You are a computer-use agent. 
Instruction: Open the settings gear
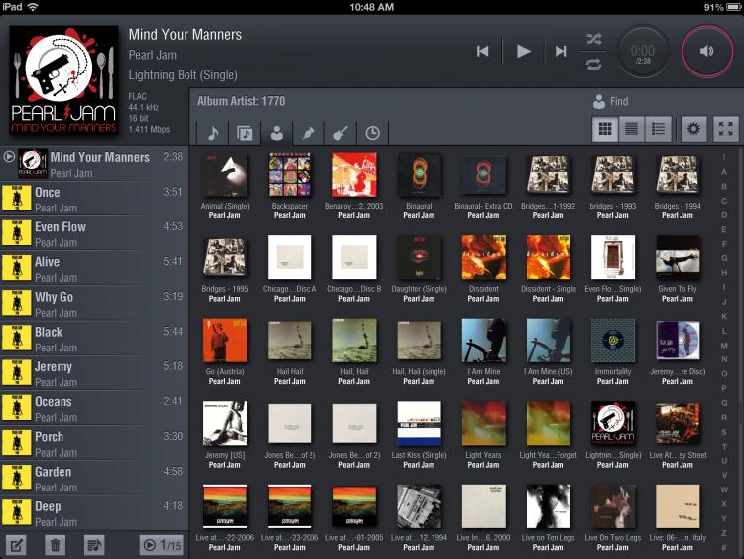[x=693, y=129]
